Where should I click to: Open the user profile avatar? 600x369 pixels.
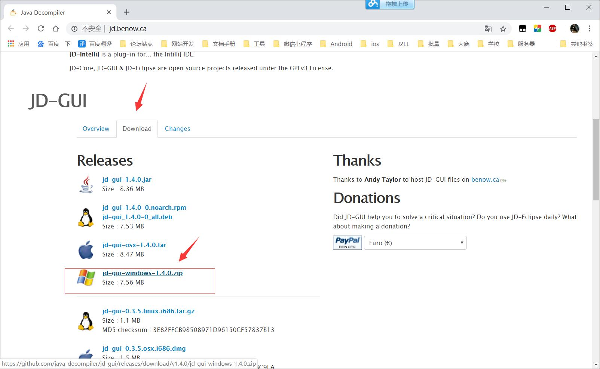click(x=575, y=28)
